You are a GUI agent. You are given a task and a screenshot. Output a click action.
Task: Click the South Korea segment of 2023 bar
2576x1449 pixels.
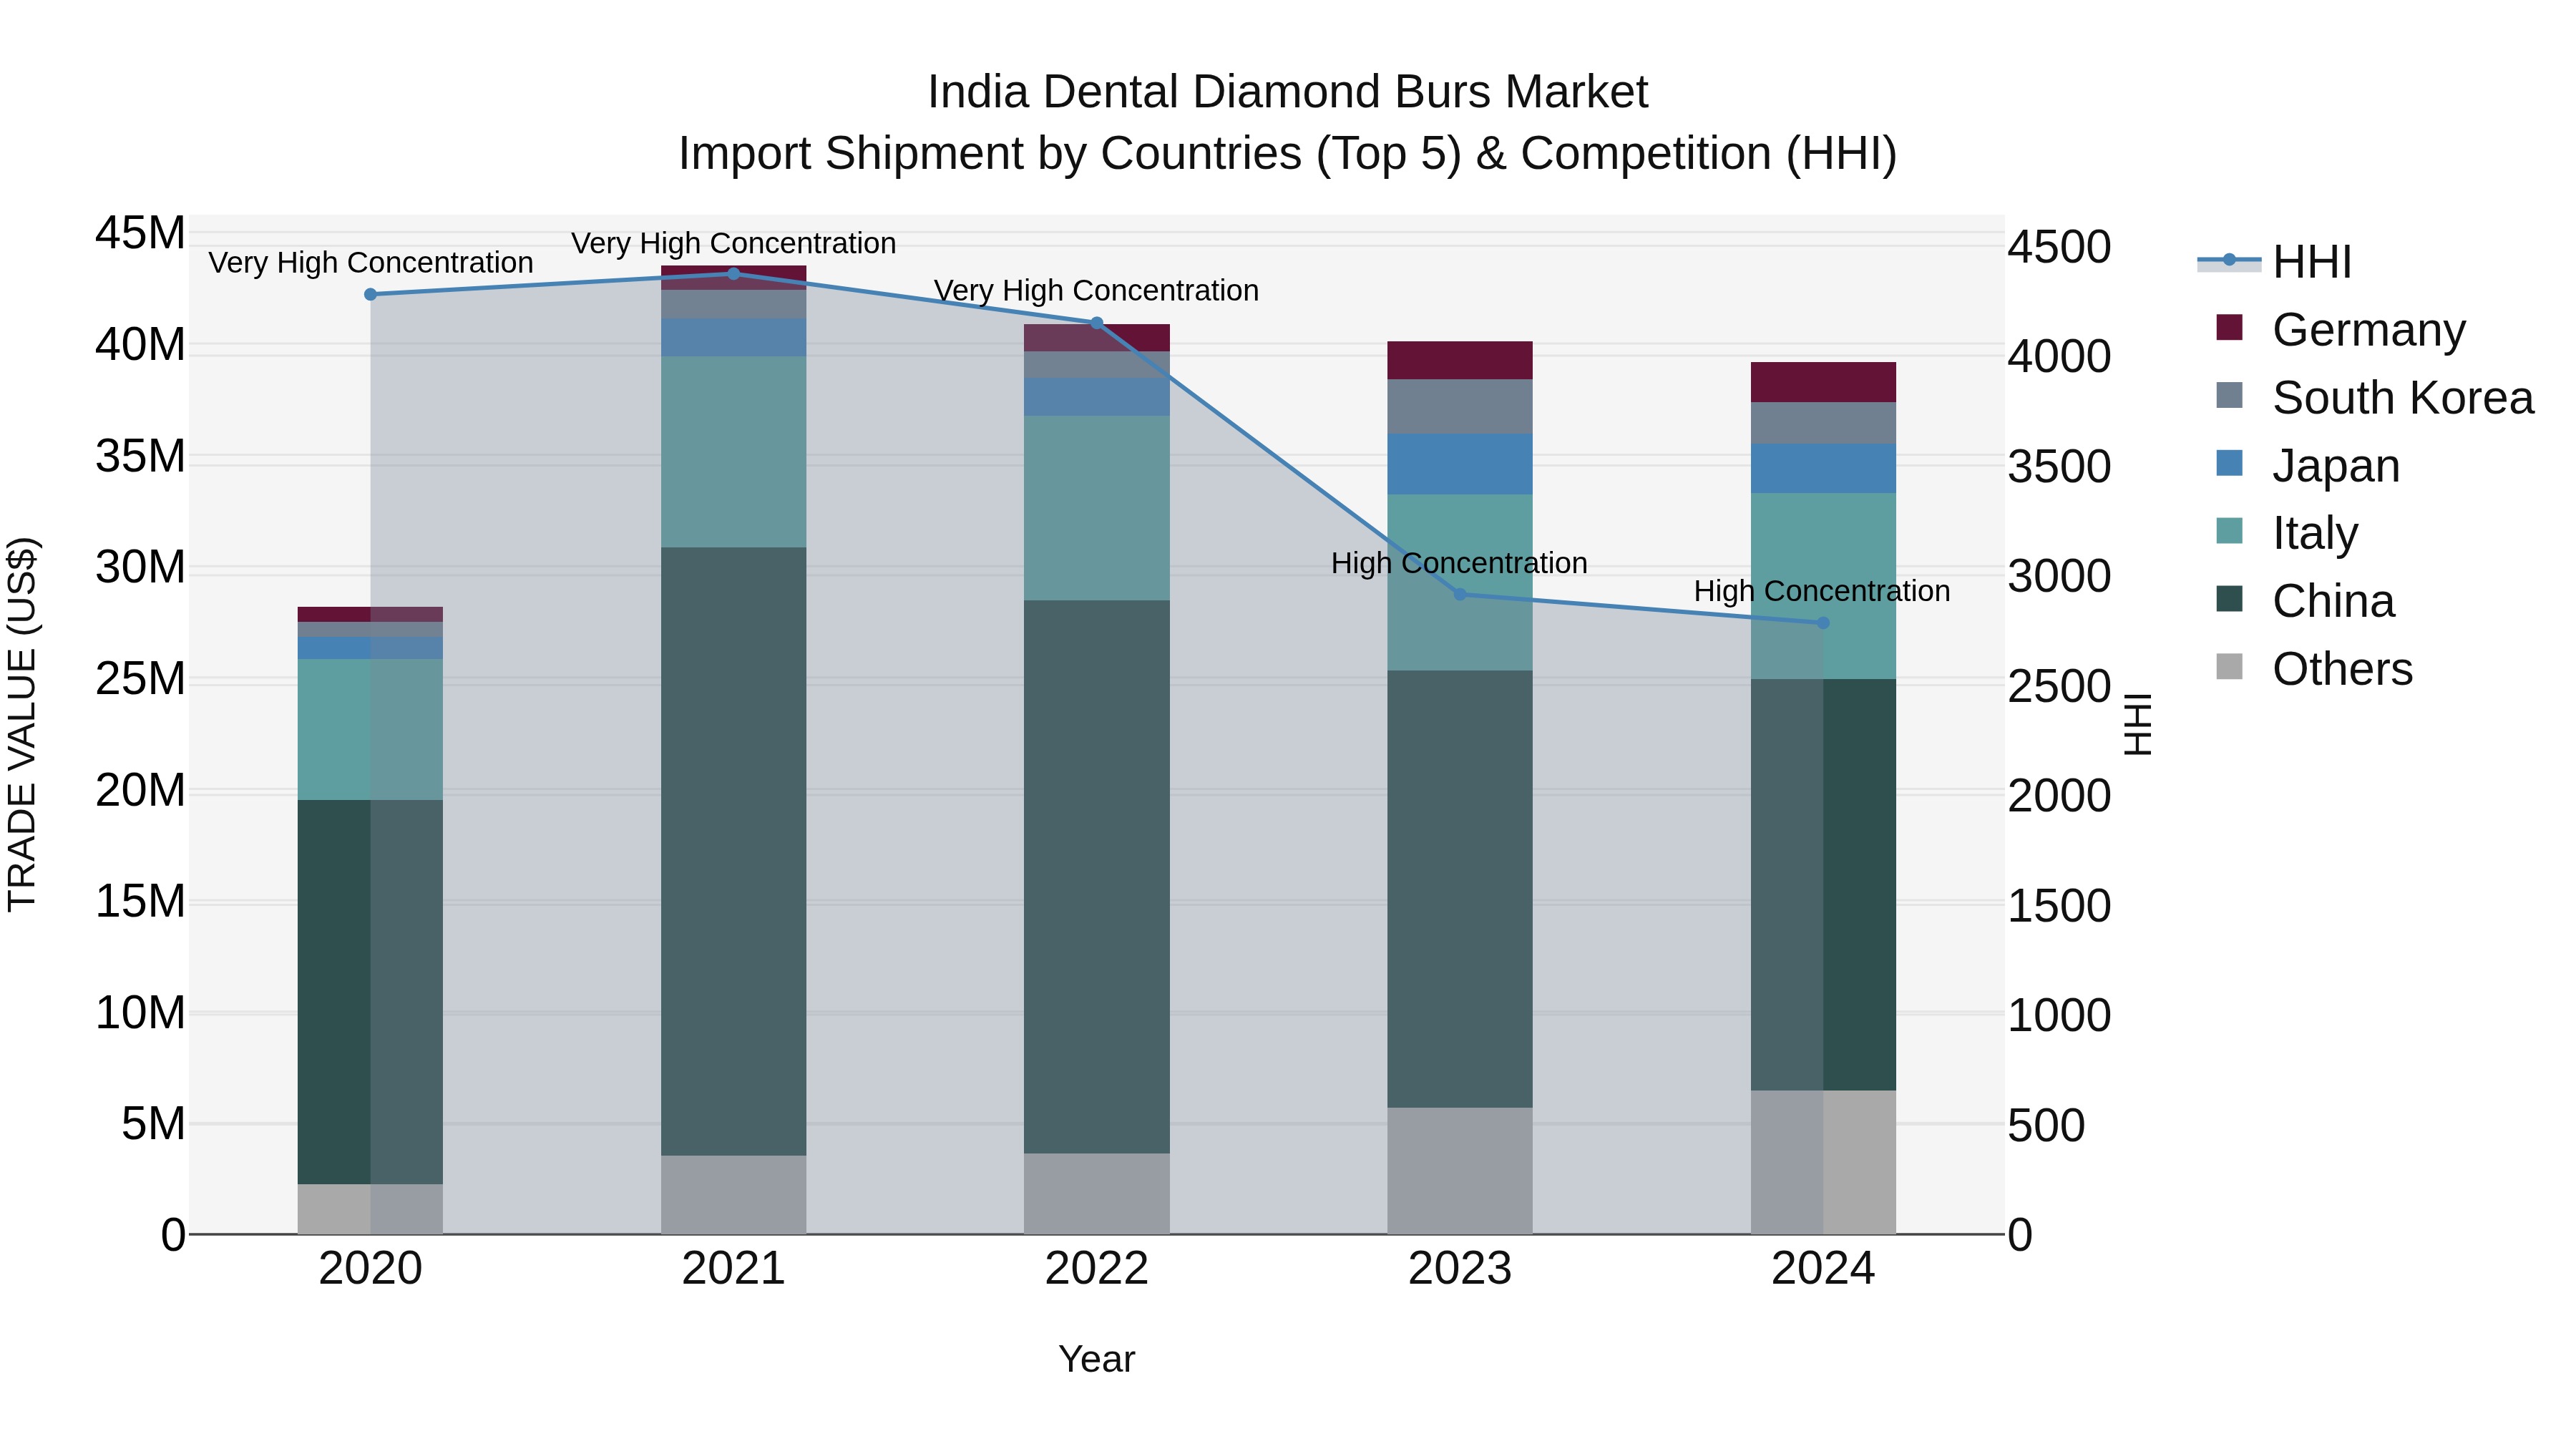[1460, 406]
